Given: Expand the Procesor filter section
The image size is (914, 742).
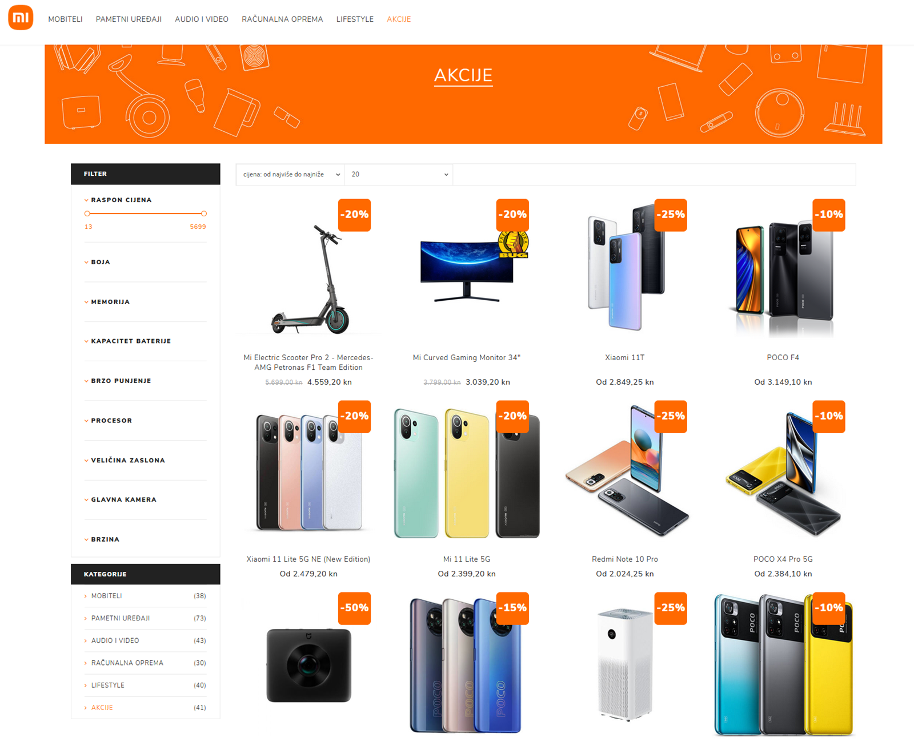Looking at the screenshot, I should click(111, 421).
